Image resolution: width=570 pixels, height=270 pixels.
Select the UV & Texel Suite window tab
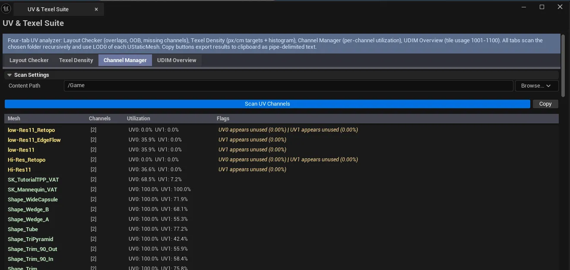coord(59,9)
